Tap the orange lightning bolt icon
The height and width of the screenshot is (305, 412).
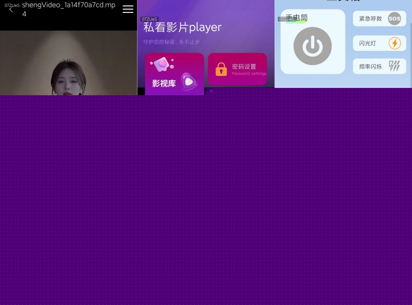(x=395, y=43)
